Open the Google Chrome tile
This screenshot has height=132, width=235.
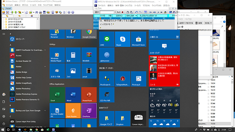[89, 34]
